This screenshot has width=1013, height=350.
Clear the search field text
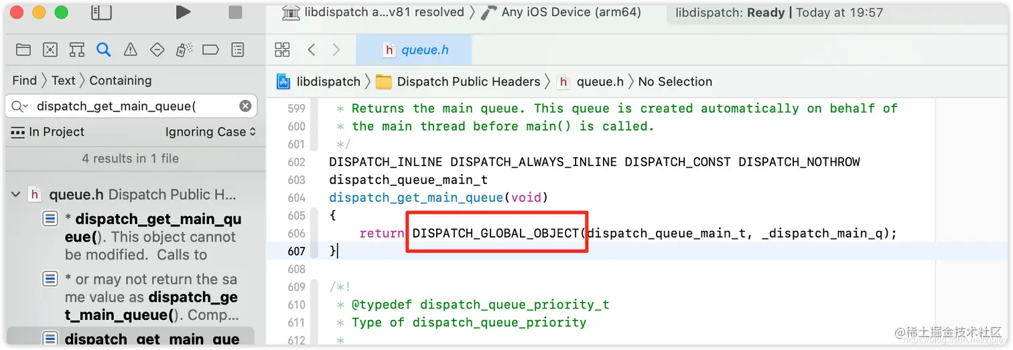point(246,106)
